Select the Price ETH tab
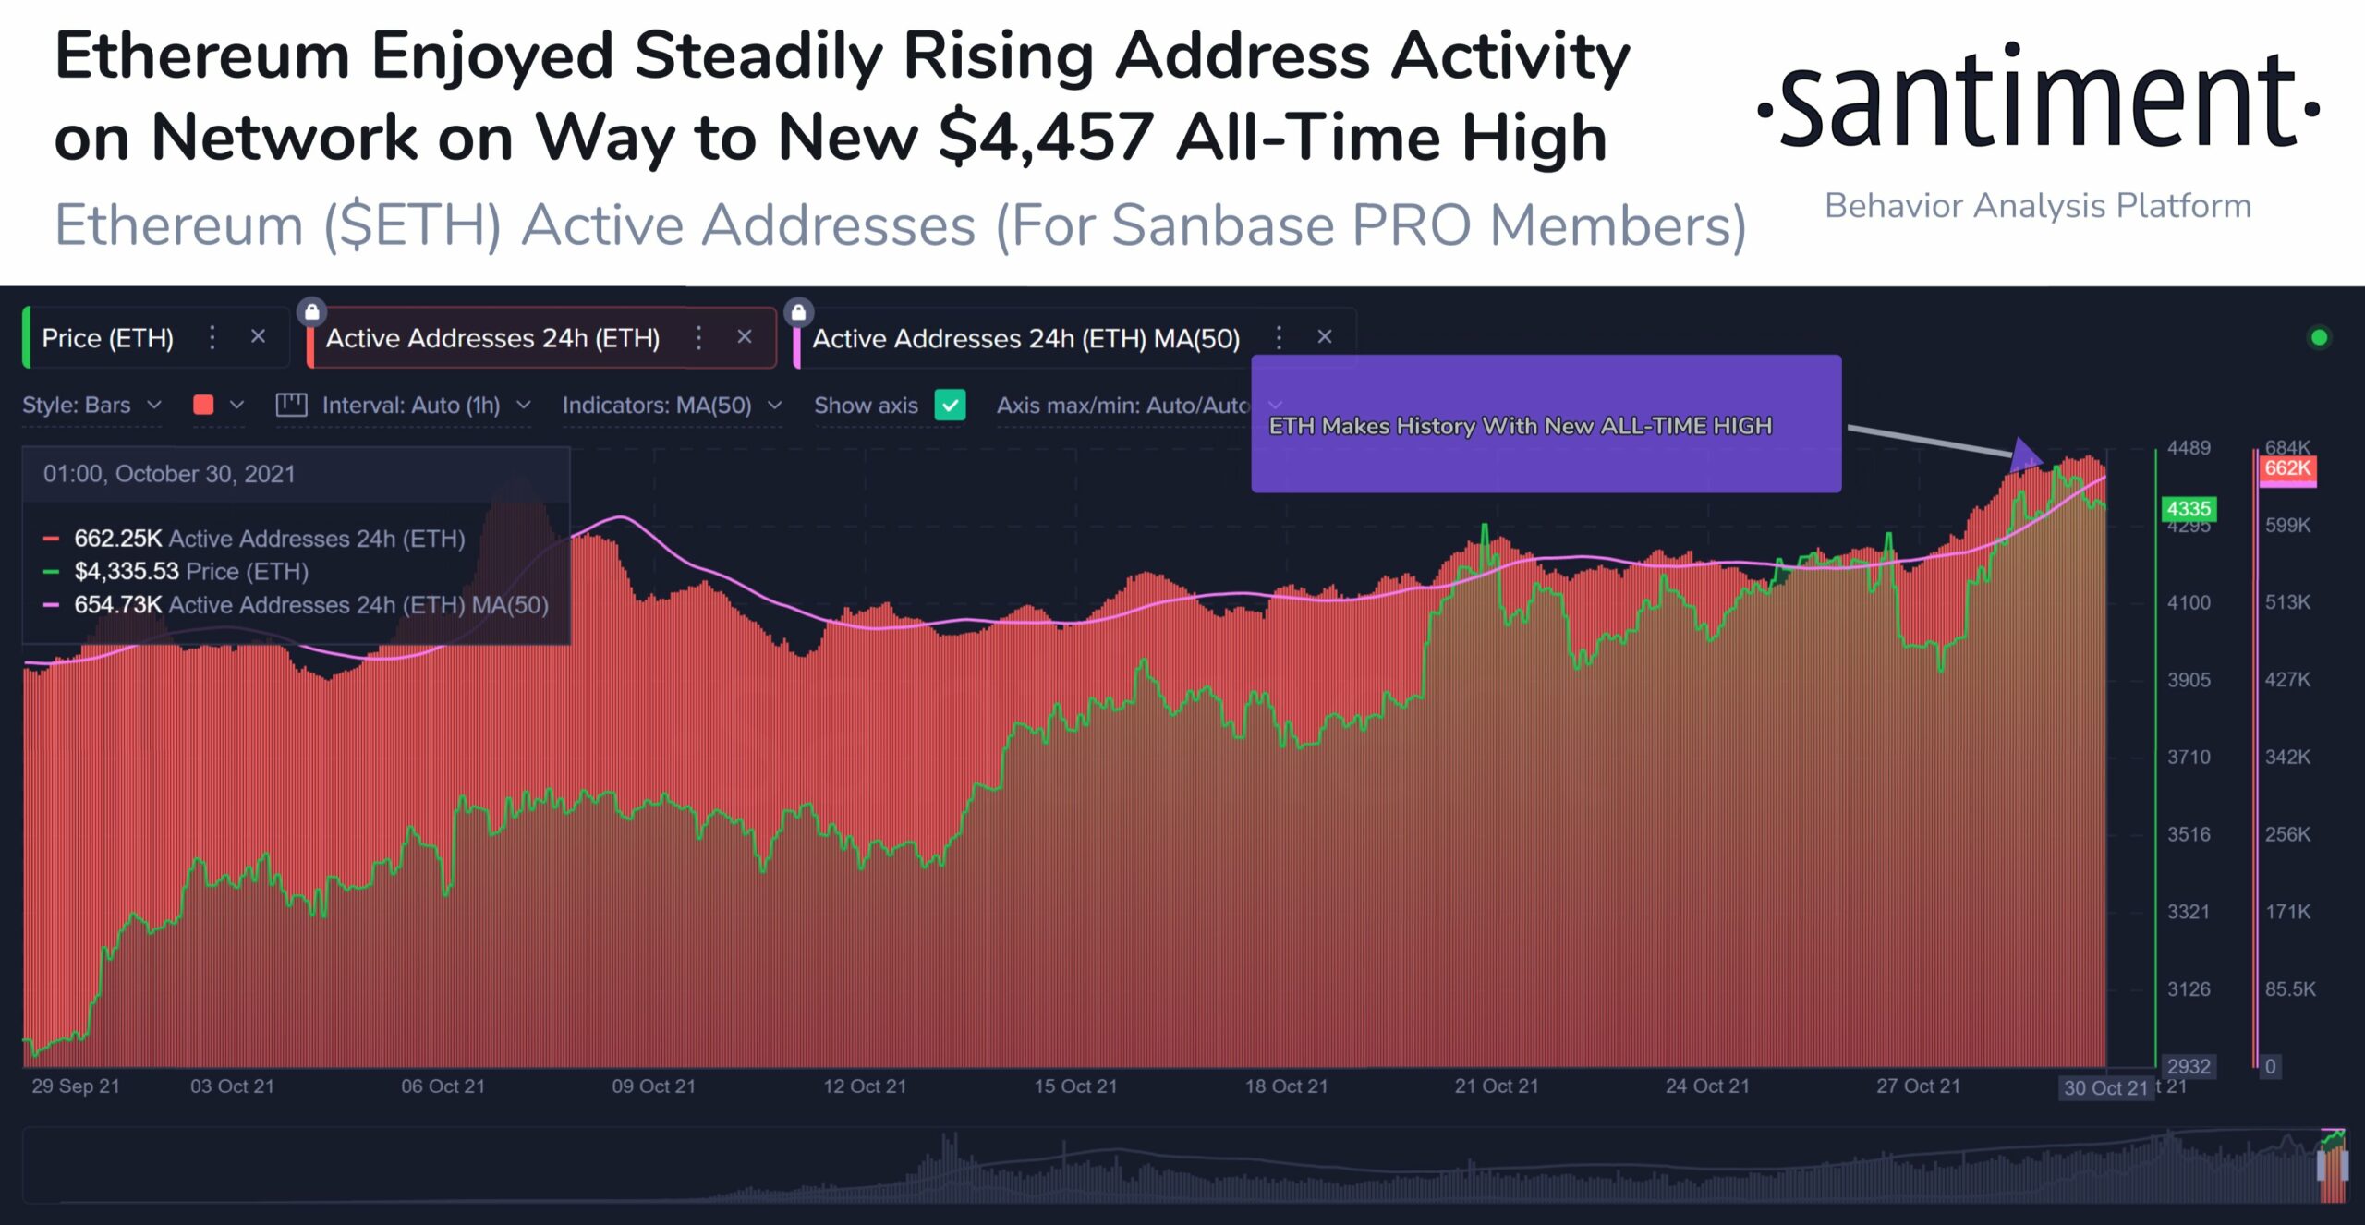 (x=117, y=337)
